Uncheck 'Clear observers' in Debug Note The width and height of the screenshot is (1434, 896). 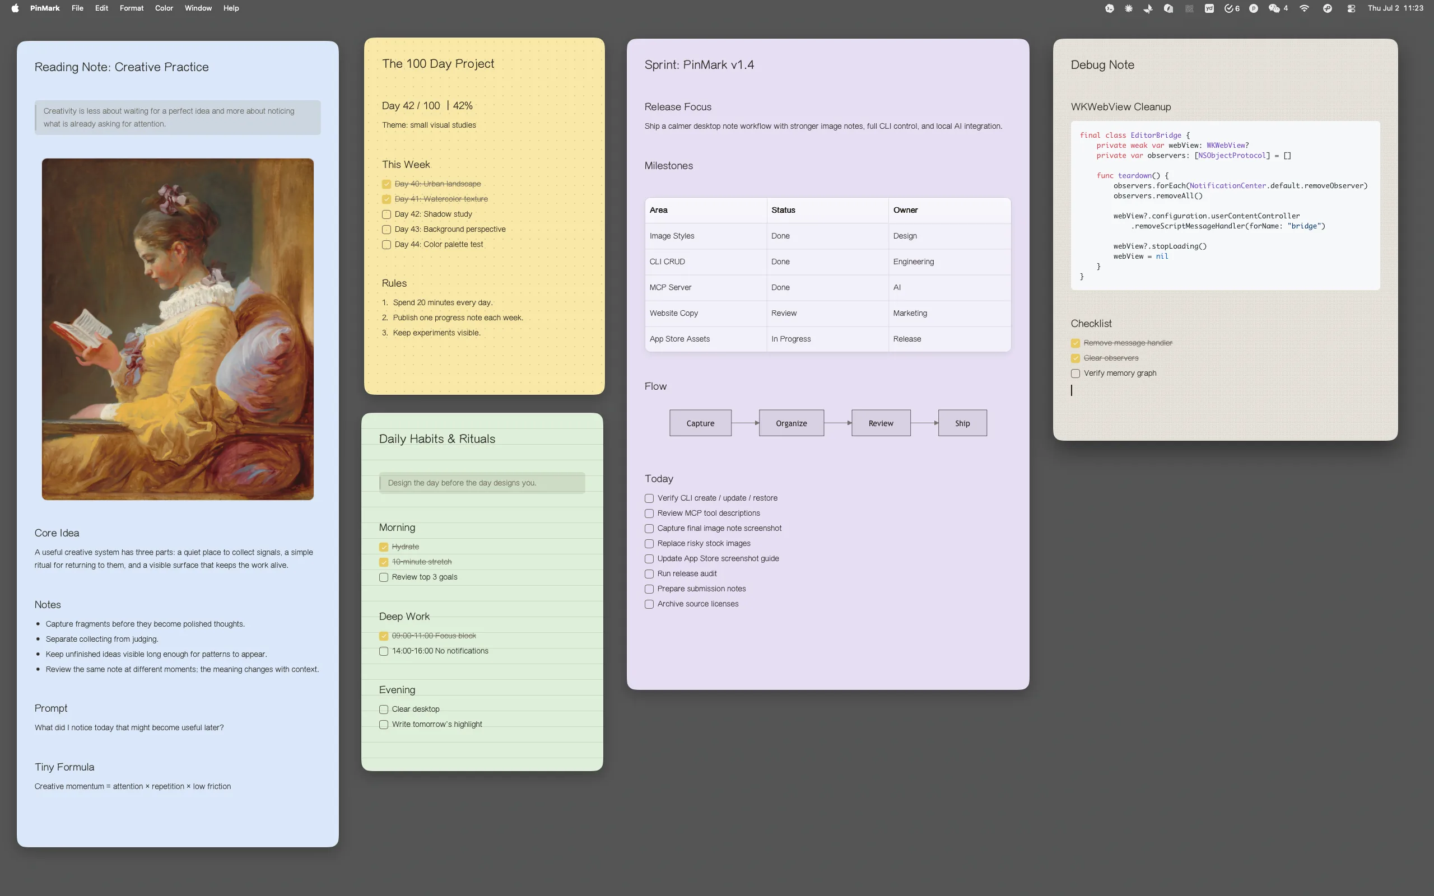[x=1075, y=358]
